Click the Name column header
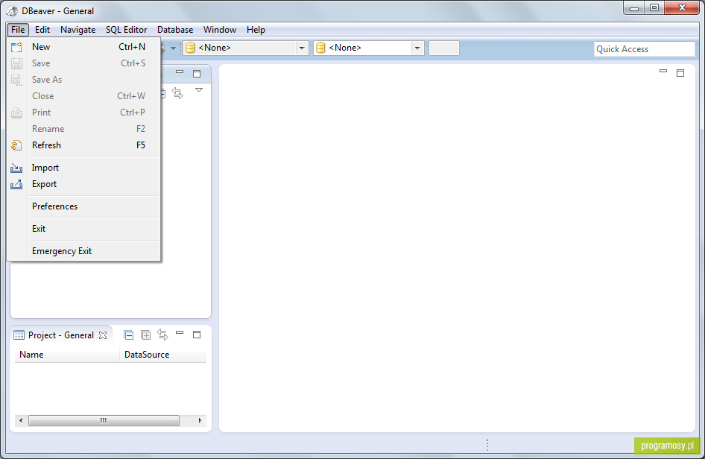705x459 pixels. coord(67,355)
